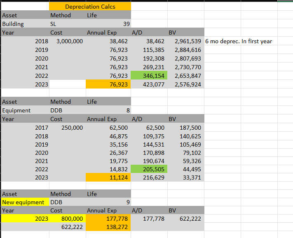Click the equipment life value 8
The image size is (293, 238).
(108, 110)
